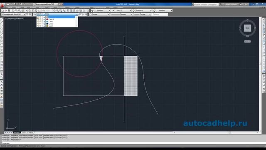Select the Multiline Text A tool

click(x=2, y=75)
